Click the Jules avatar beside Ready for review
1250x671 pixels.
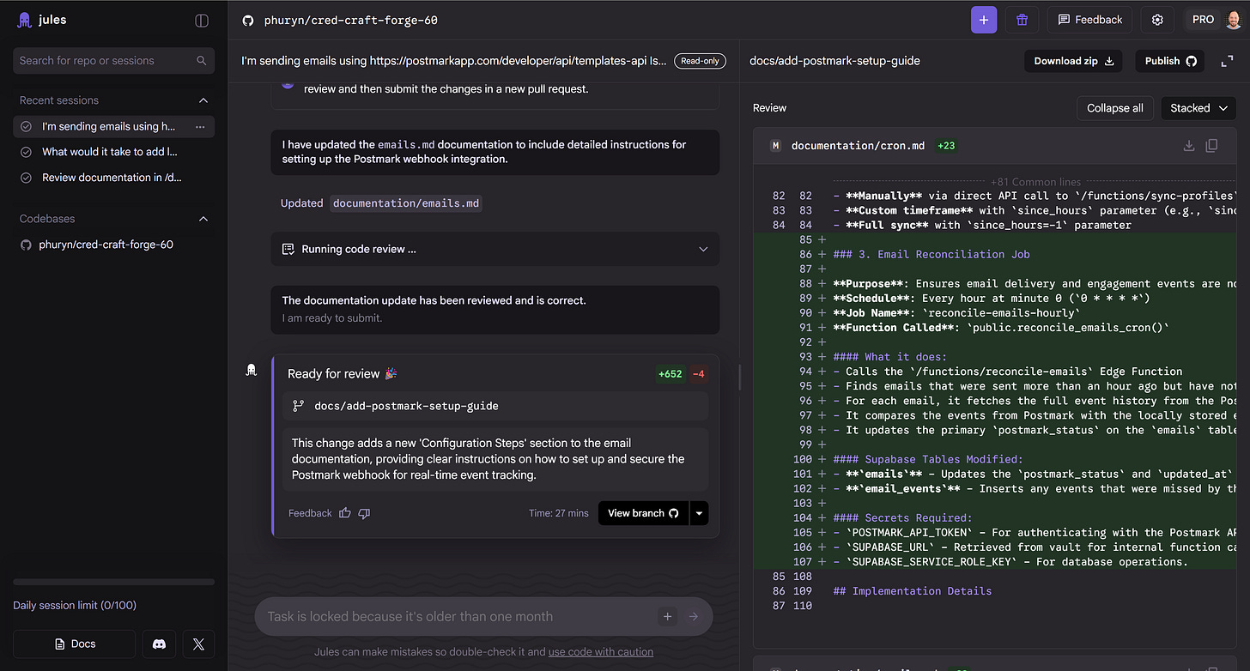point(252,370)
